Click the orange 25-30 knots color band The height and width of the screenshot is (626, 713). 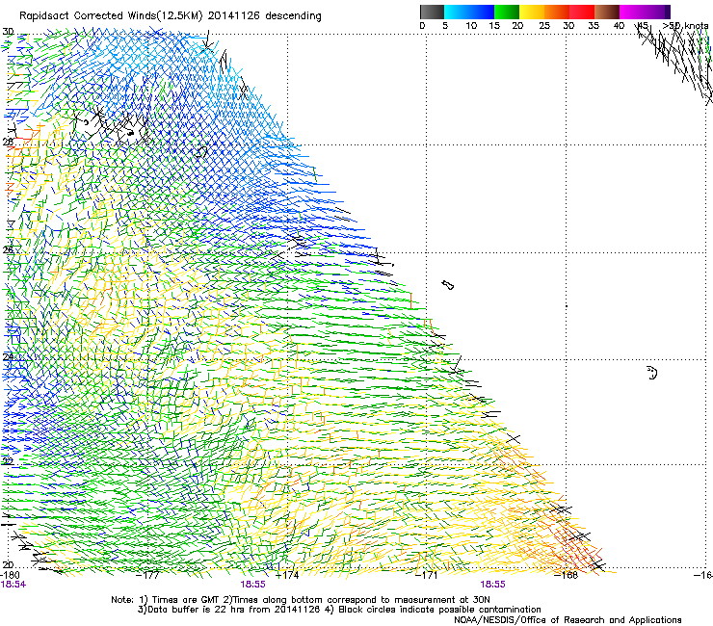557,12
